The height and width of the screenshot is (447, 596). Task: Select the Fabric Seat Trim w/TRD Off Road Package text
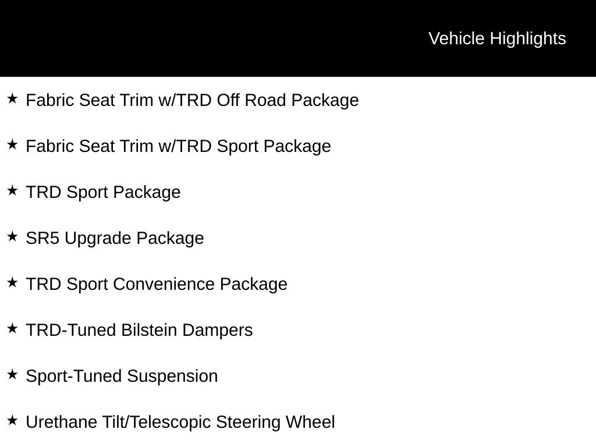pos(192,100)
